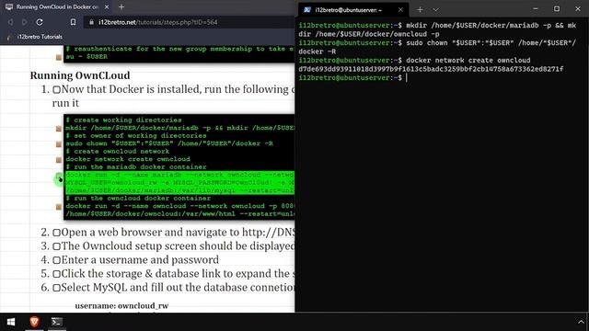Tick the 'Enter a username and password' checkbox
Image resolution: width=589 pixels, height=331 pixels.
click(56, 260)
